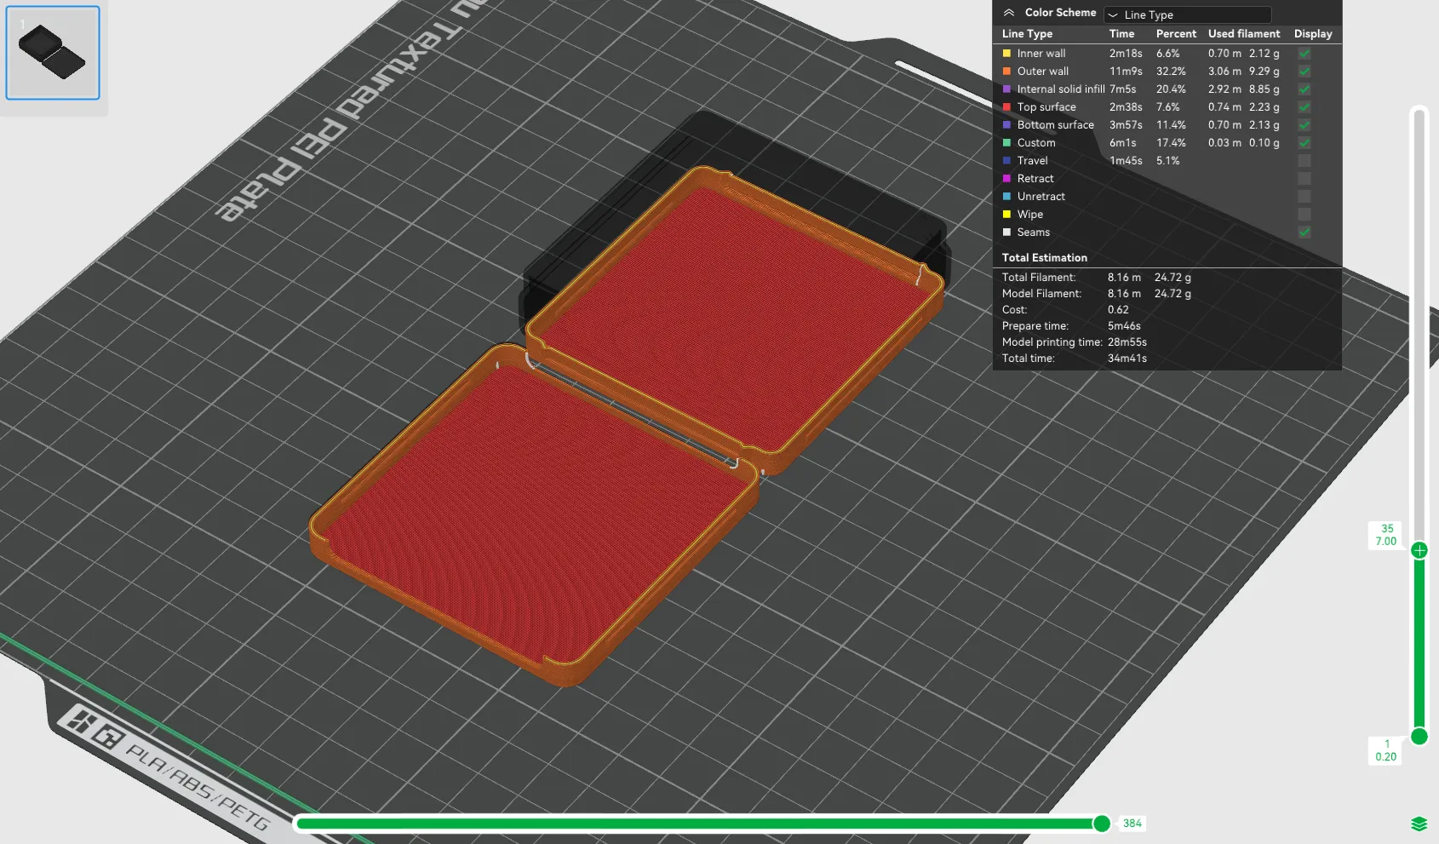This screenshot has height=844, width=1439.
Task: Click the dropdown chevron beside Line Type
Action: [x=1113, y=15]
